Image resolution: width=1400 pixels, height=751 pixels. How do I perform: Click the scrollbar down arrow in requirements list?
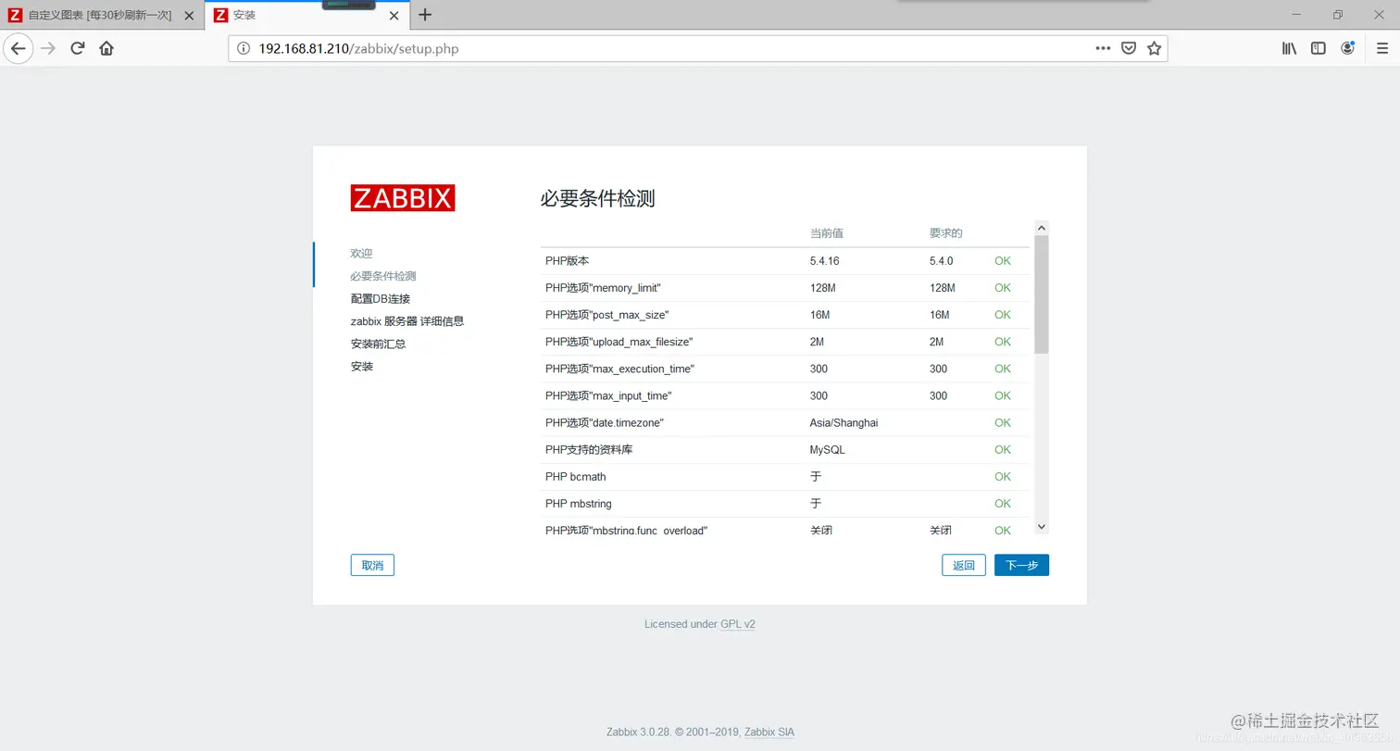tap(1042, 527)
